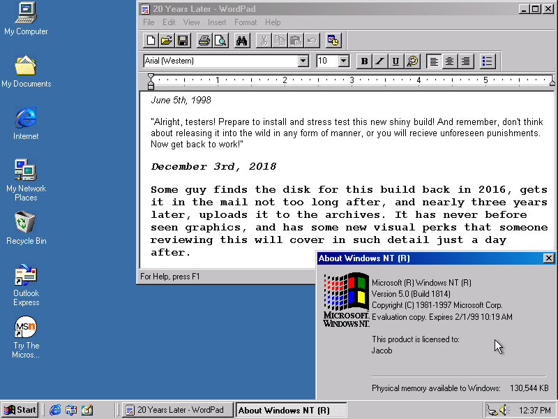The image size is (558, 419).
Task: Click licensed user name 'Jacob'
Action: click(382, 351)
